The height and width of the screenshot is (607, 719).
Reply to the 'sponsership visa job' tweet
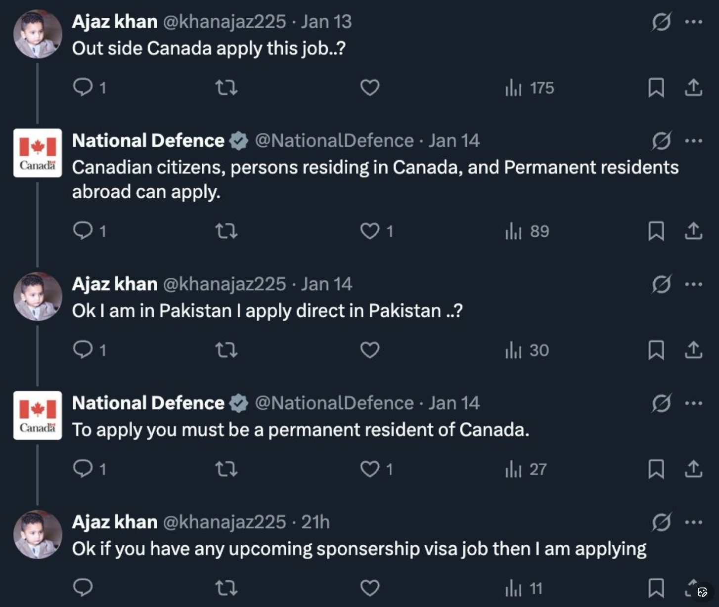(83, 588)
